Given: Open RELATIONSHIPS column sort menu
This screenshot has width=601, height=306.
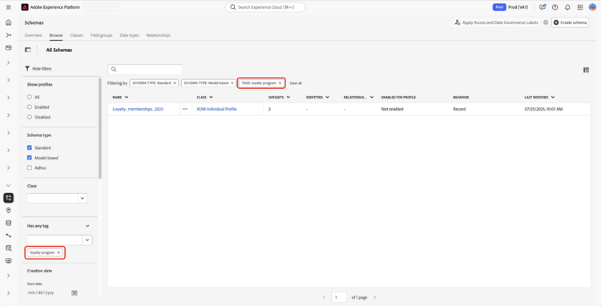Looking at the screenshot, I should pyautogui.click(x=371, y=97).
